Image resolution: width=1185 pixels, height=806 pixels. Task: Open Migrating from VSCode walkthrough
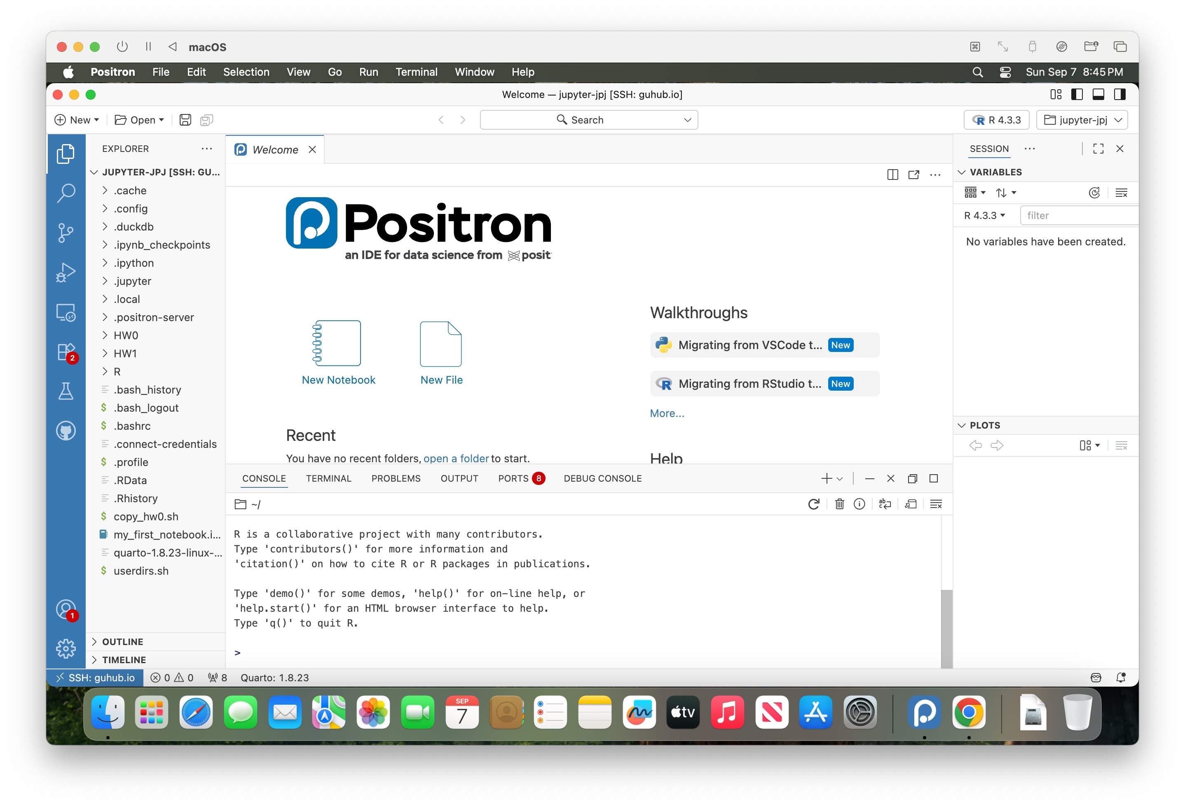click(x=764, y=345)
